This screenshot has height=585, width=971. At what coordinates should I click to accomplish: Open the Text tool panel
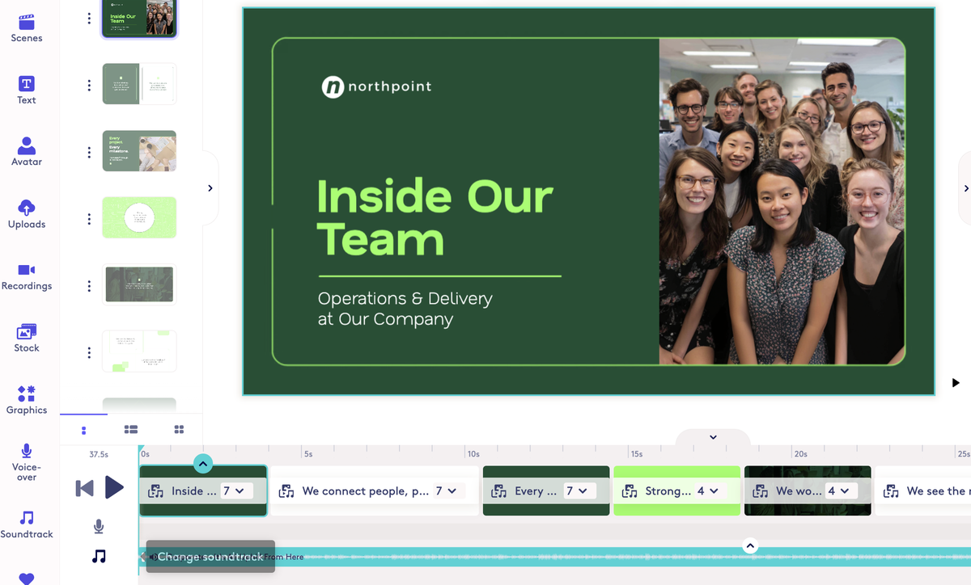[27, 90]
